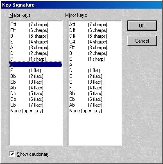Select F# major (6 sharps)
Screen dimensions: 163x164
(x=36, y=30)
